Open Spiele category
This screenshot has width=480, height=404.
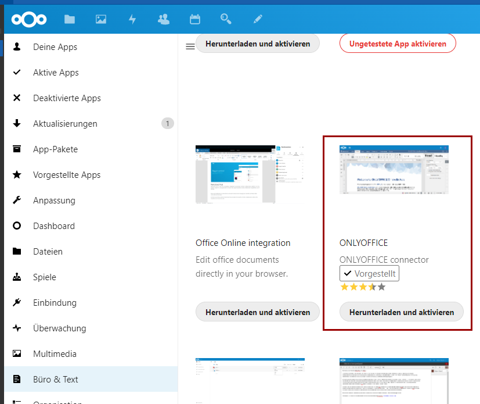click(91, 277)
